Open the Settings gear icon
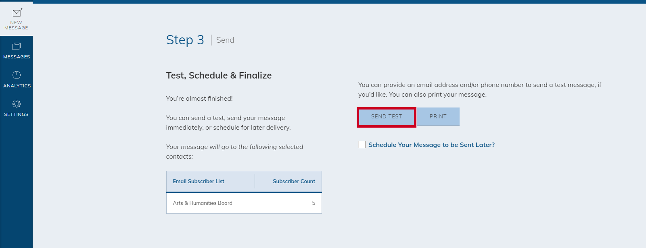The image size is (646, 248). click(x=17, y=104)
